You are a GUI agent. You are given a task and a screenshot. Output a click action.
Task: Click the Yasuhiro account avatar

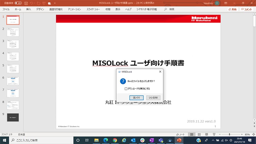point(217,3)
